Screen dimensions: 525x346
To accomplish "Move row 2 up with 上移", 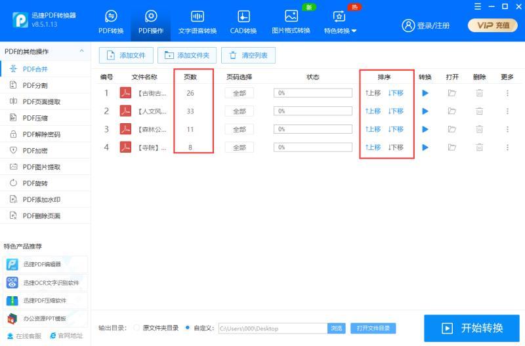I will click(373, 111).
